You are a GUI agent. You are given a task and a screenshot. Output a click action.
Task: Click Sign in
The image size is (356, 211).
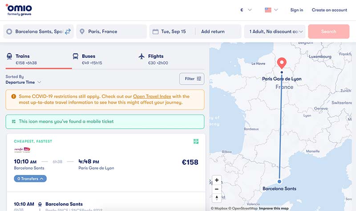(296, 10)
